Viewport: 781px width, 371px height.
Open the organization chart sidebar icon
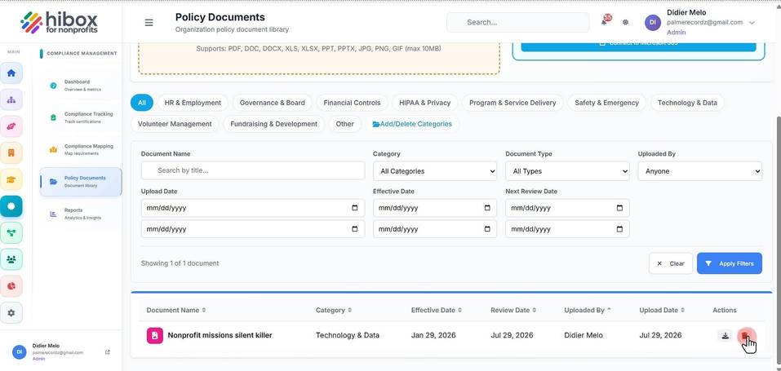click(x=11, y=99)
